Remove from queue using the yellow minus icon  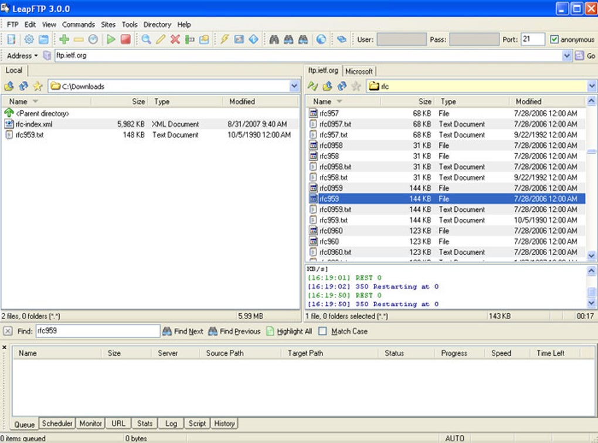(x=79, y=39)
